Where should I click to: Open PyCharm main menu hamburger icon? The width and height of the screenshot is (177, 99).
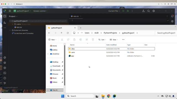click(x=10, y=11)
